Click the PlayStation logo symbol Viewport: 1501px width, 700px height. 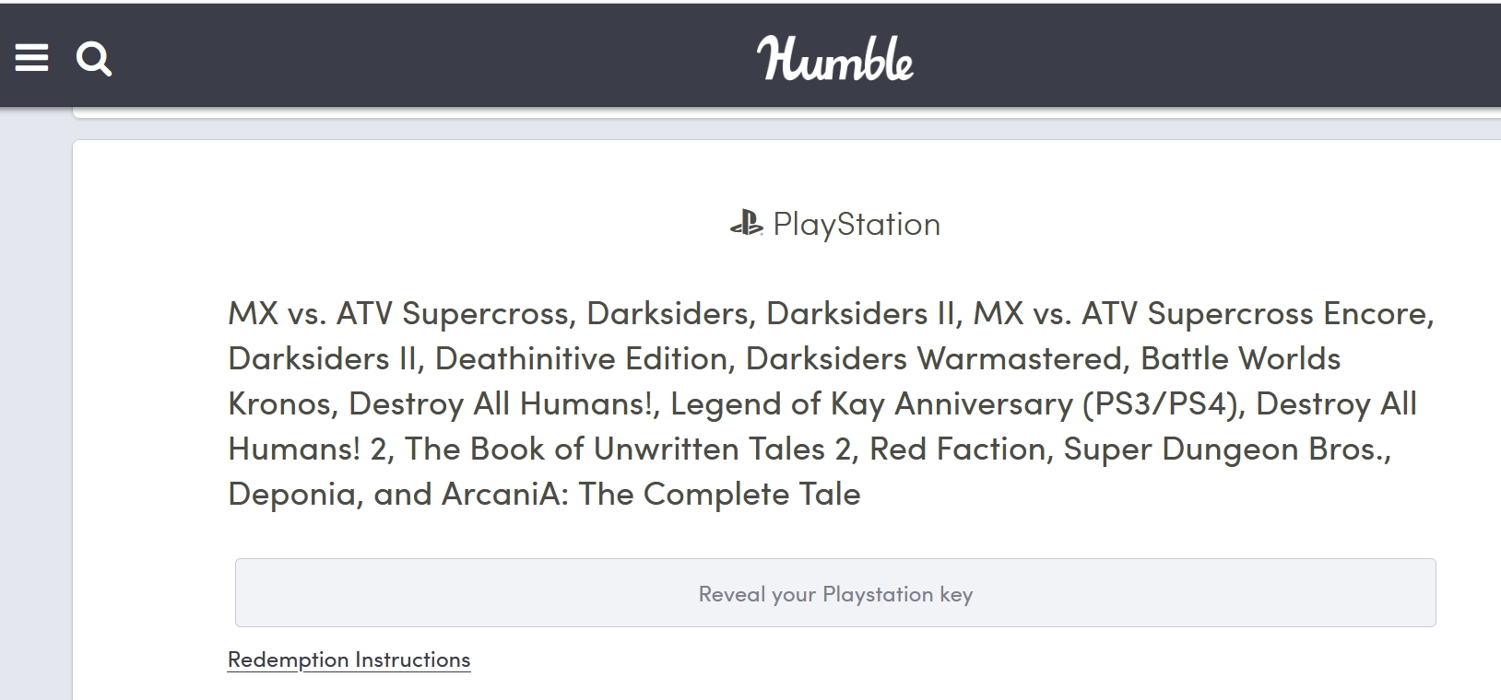(746, 224)
